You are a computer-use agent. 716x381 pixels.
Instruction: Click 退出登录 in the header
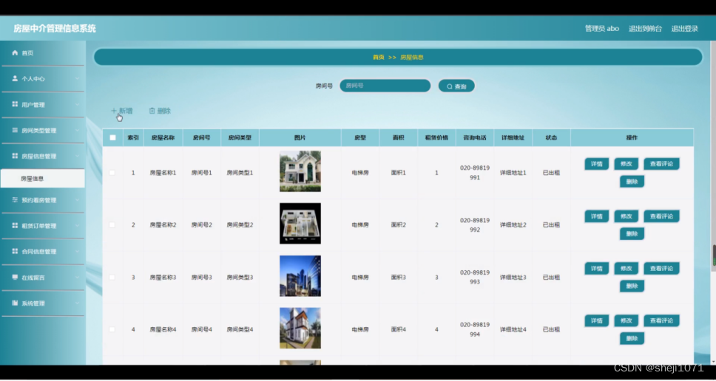(x=684, y=29)
